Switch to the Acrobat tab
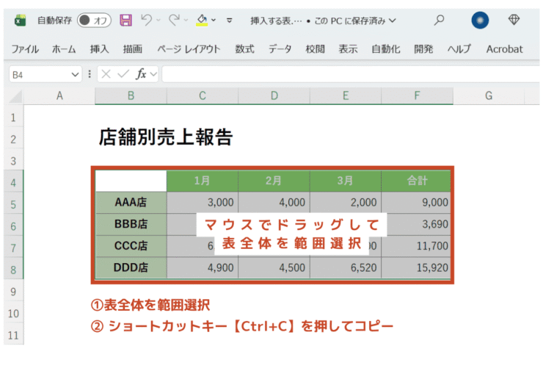This screenshot has height=371, width=543. [504, 49]
